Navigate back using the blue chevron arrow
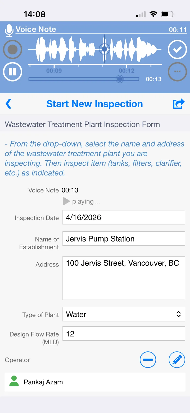 8,104
